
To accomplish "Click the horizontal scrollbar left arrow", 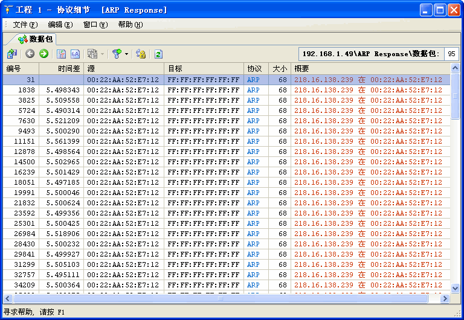I will (8, 298).
